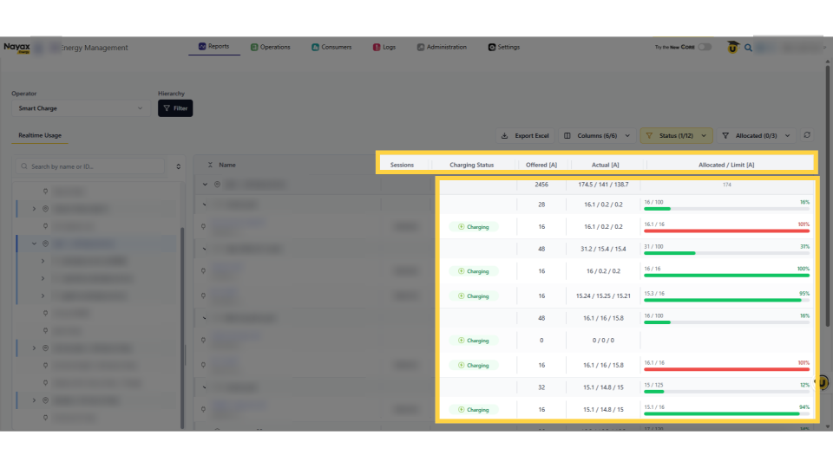Toggle the Try the new CORE switch
833x468 pixels.
click(x=704, y=48)
